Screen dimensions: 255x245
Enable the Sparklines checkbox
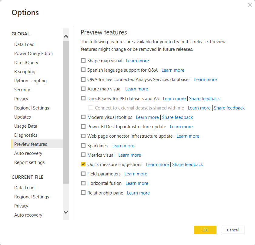tap(83, 145)
